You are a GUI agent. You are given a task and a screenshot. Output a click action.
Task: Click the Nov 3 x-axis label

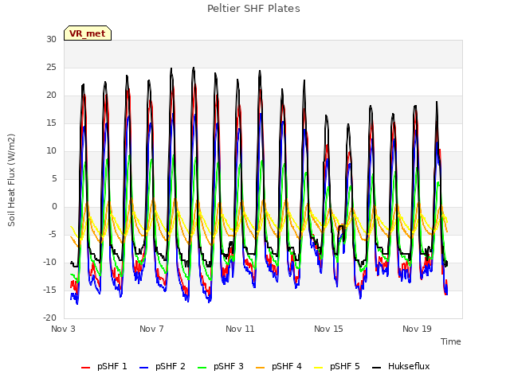63,329
